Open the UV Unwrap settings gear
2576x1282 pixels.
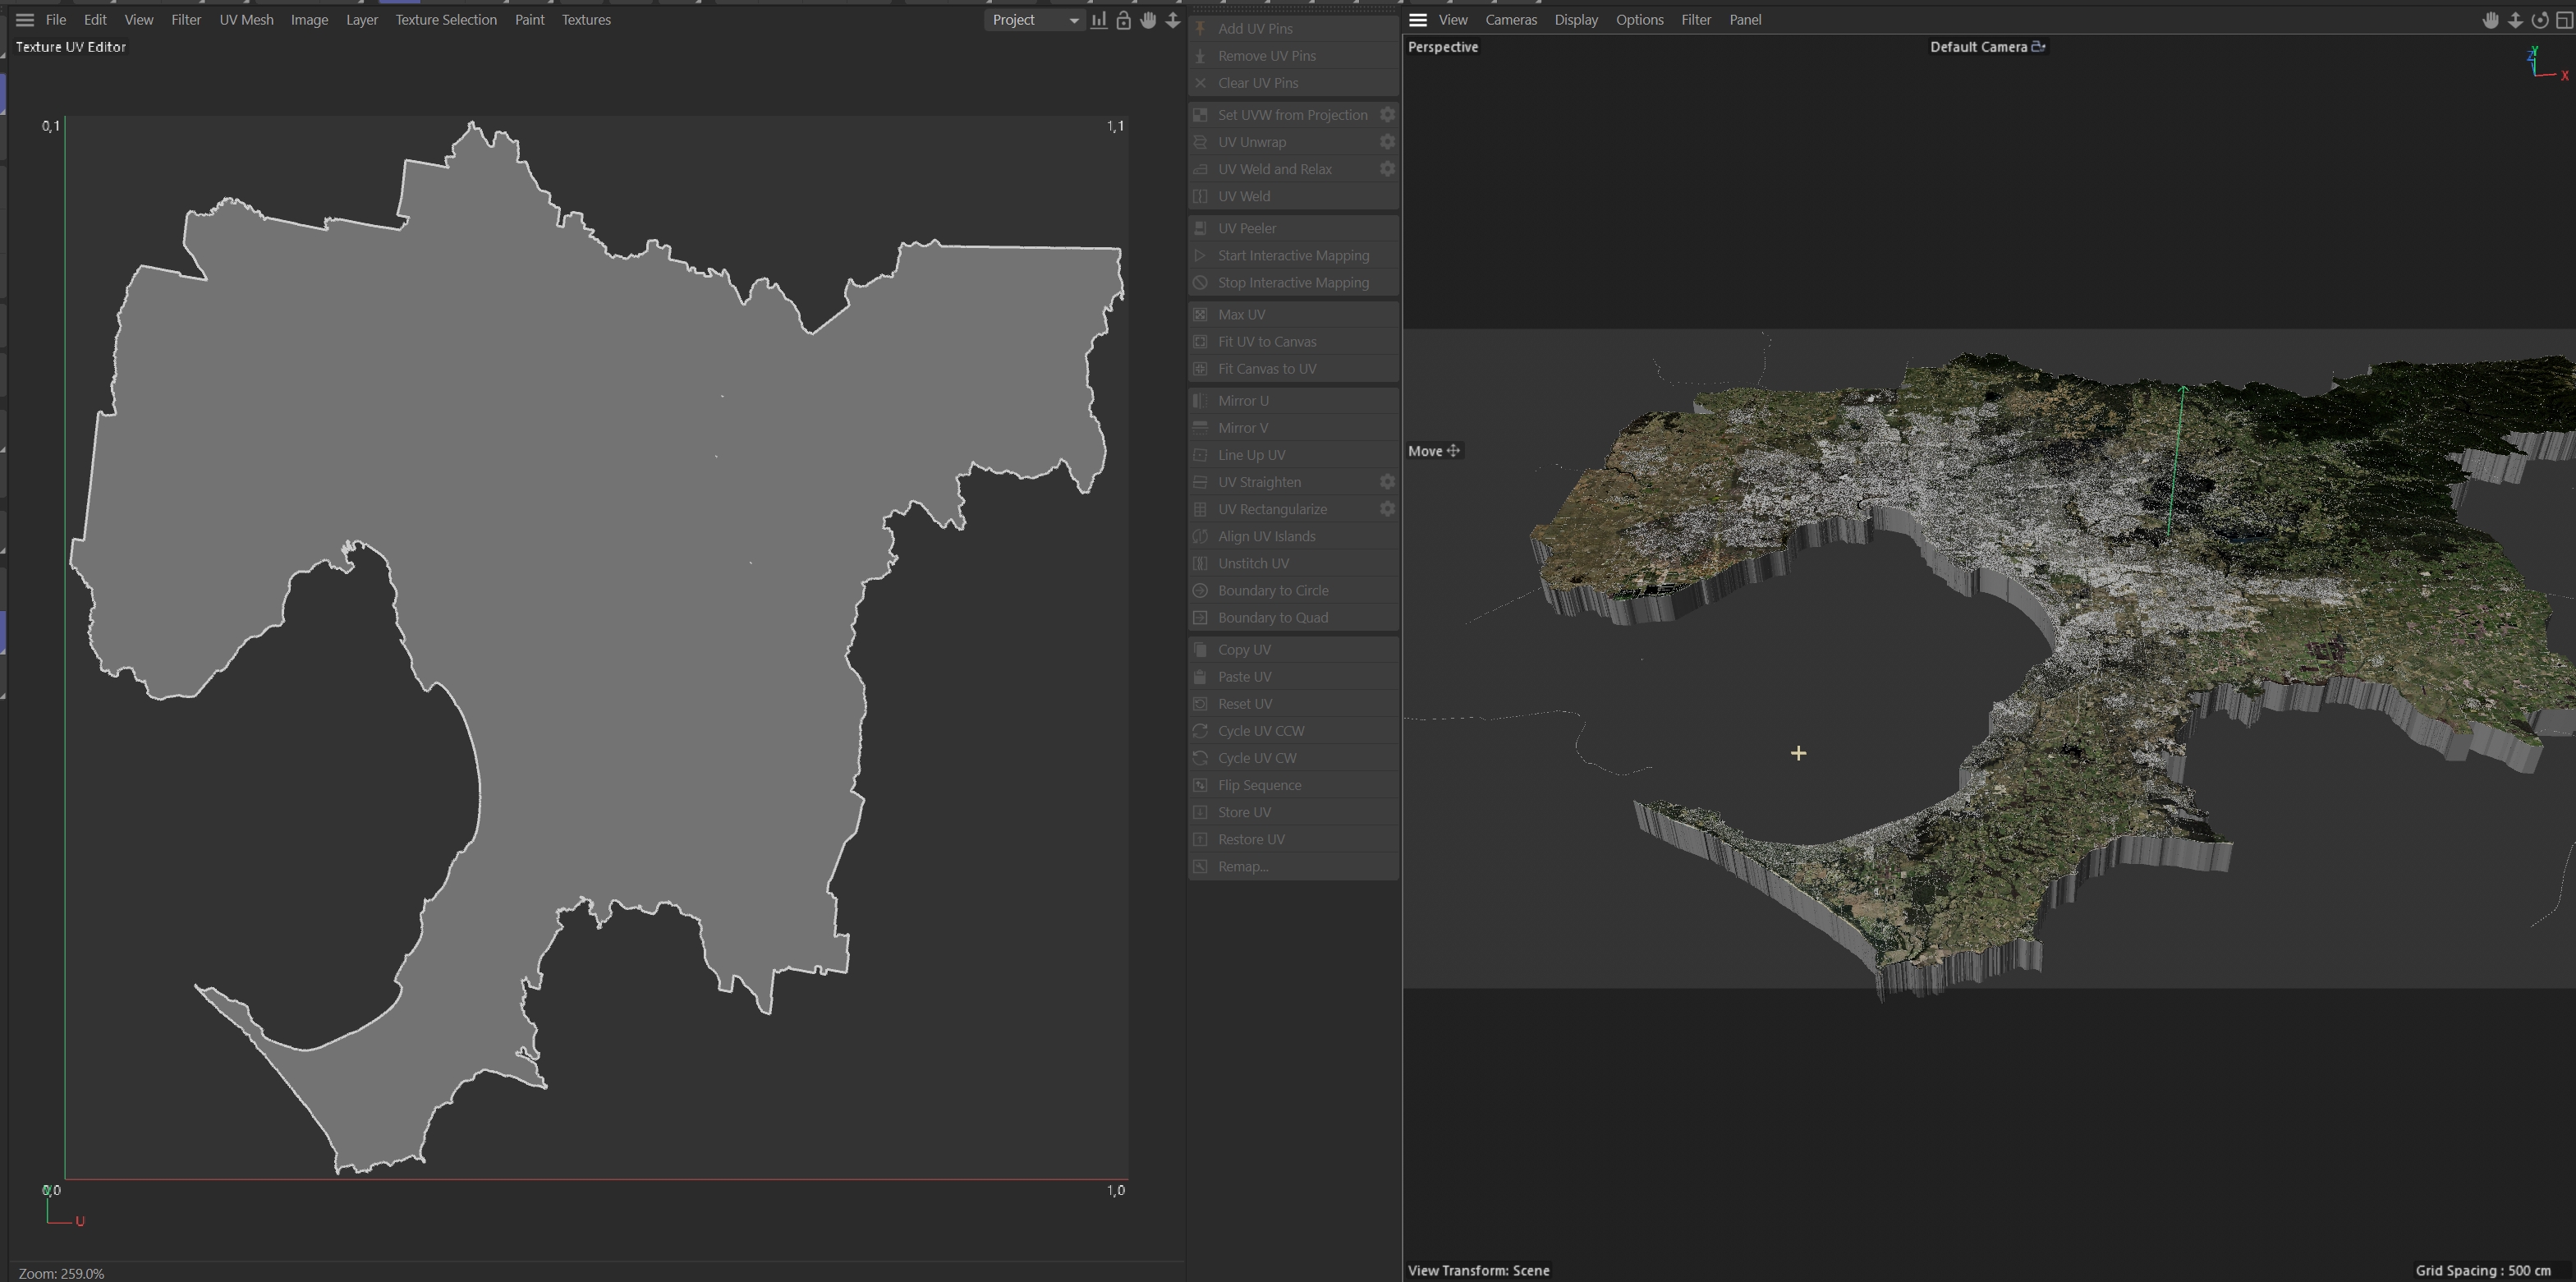(x=1387, y=142)
